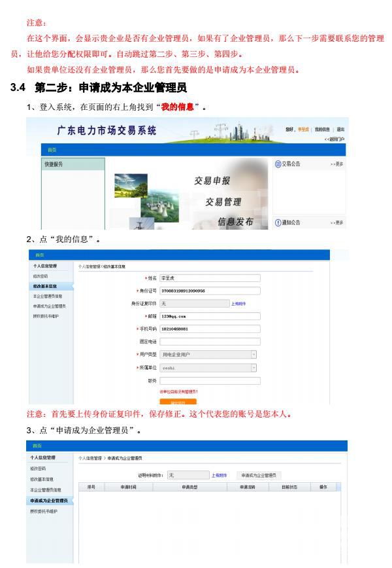Open 申请成为企业管理员 in the basic info form sidebar
392x568 pixels.
click(x=50, y=306)
